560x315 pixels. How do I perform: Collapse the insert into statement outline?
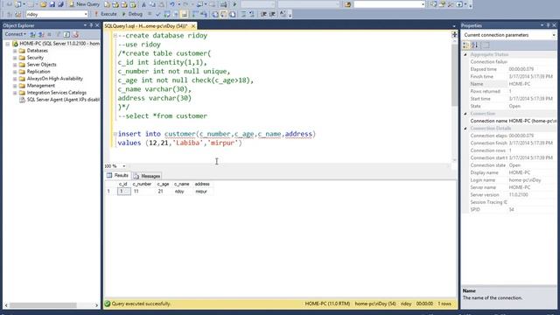pyautogui.click(x=115, y=134)
